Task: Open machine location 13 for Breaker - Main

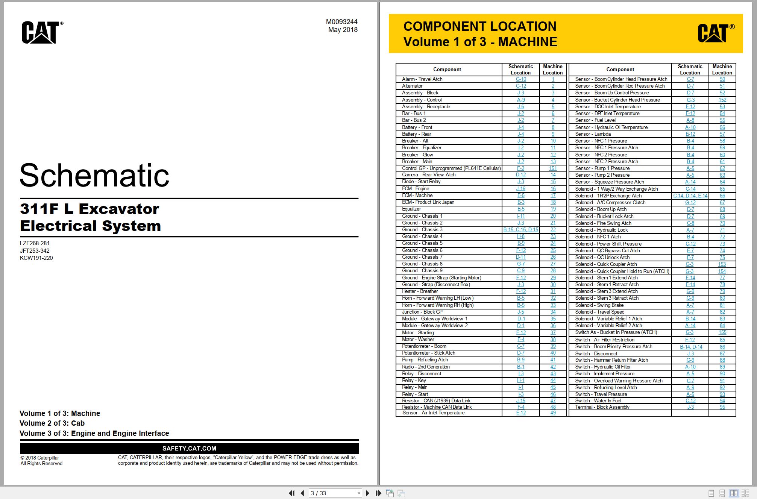Action: coord(553,162)
